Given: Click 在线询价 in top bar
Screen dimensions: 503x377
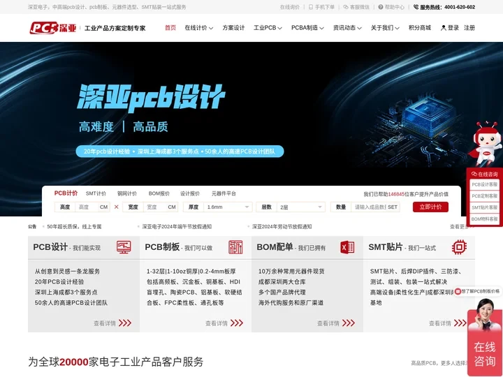Looking at the screenshot, I should coord(290,7).
